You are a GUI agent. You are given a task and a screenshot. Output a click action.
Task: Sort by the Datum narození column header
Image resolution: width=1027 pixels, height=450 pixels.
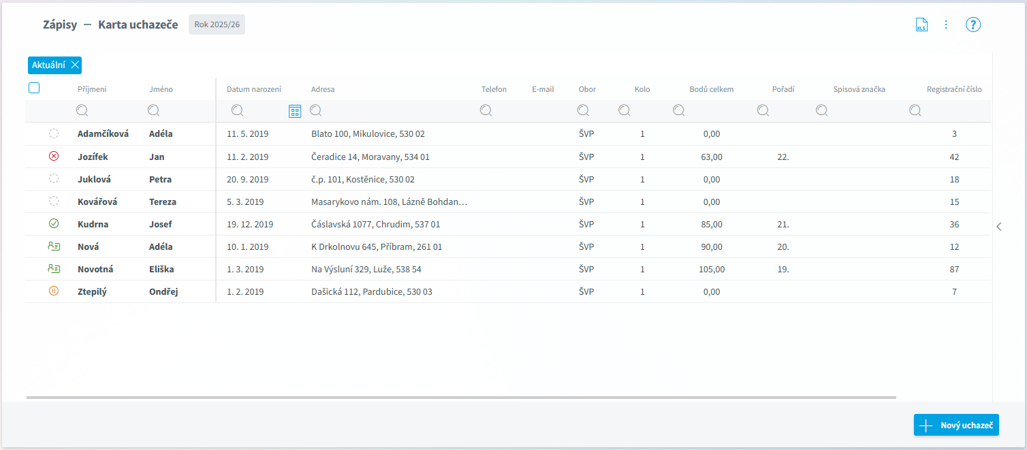point(254,89)
